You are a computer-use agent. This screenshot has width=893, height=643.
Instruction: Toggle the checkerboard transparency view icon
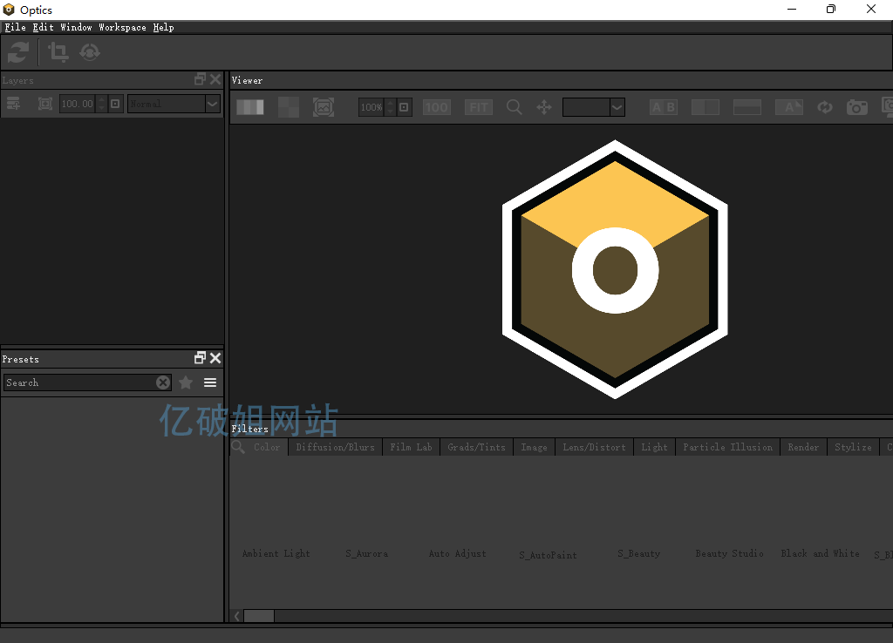pyautogui.click(x=288, y=107)
